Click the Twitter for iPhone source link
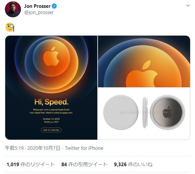195x174 pixels. pyautogui.click(x=84, y=148)
